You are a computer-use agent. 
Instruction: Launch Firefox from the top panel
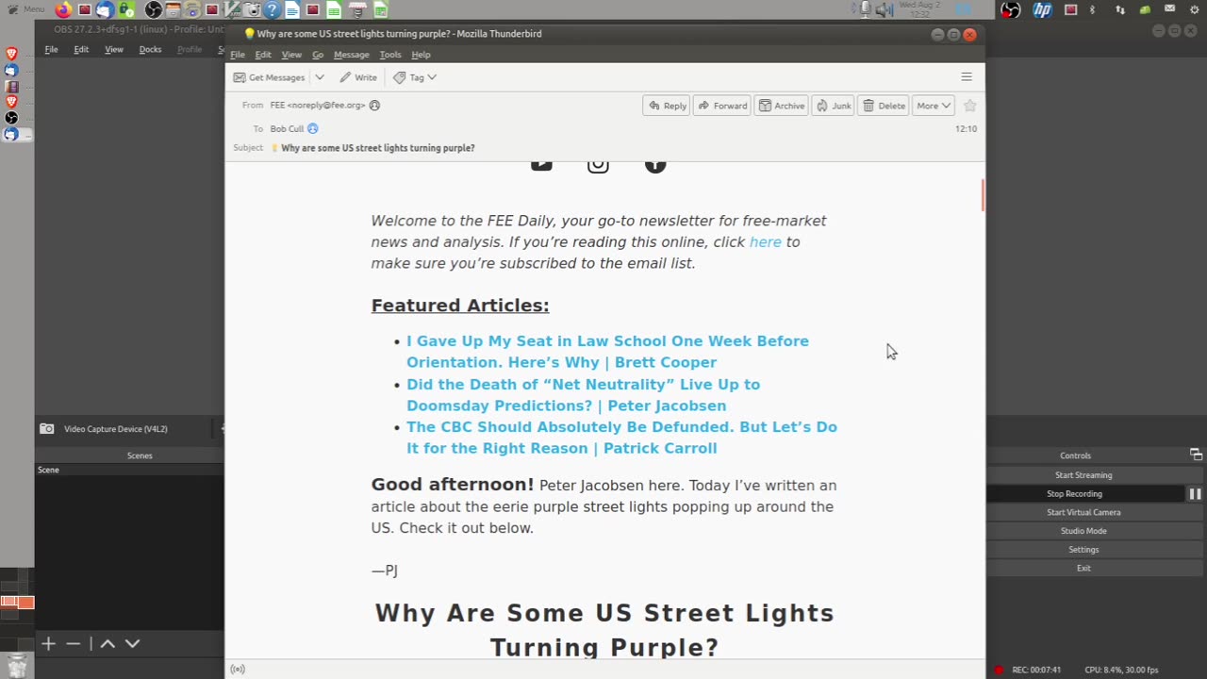(63, 10)
